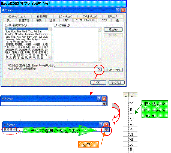Screen dimensions: 171x153
Task: Close the main オプション dialog with X
Action: (123, 10)
